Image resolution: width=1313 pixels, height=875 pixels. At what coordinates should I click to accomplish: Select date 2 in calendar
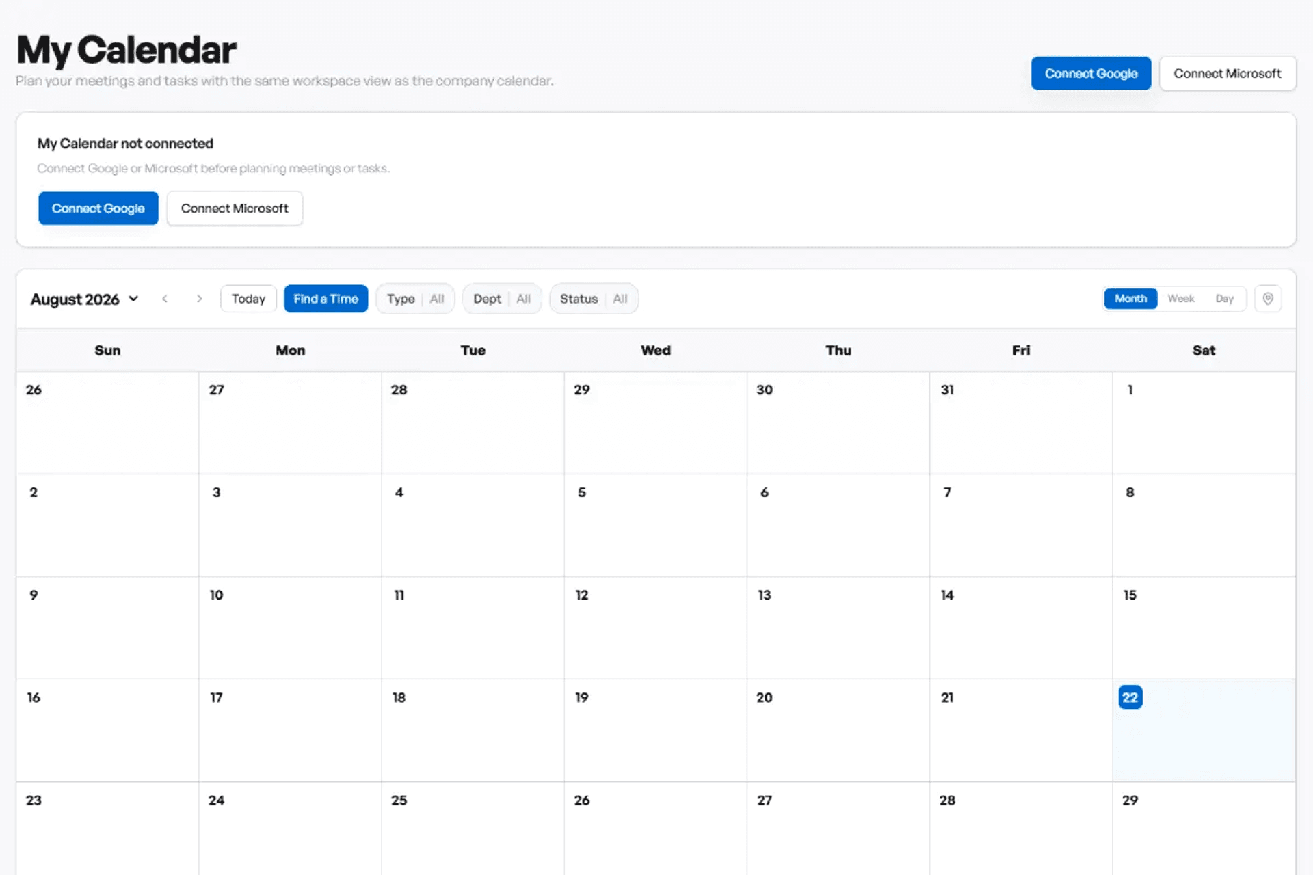tap(107, 525)
